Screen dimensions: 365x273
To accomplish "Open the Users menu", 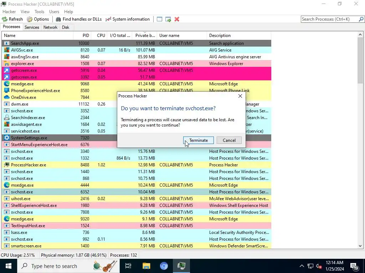I will 54,12.
